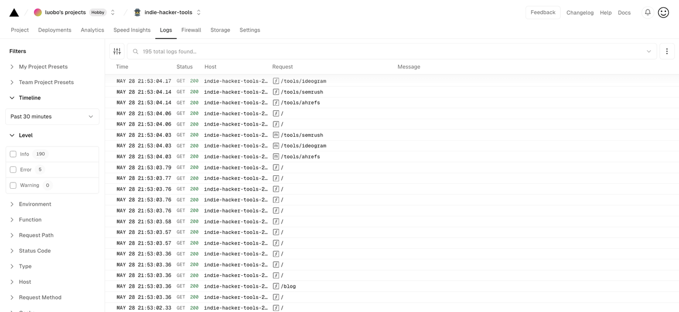Click the Request column header
679x312 pixels.
282,67
